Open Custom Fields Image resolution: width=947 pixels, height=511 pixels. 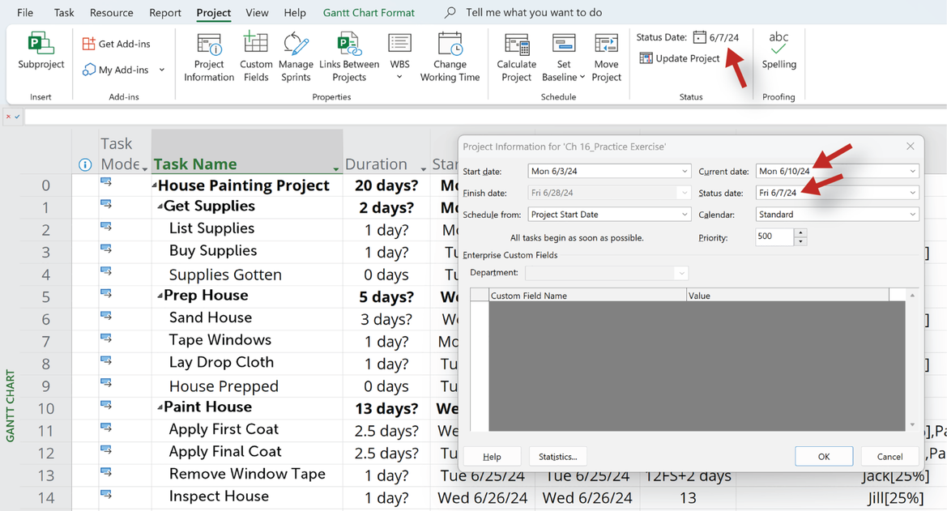[x=255, y=57]
